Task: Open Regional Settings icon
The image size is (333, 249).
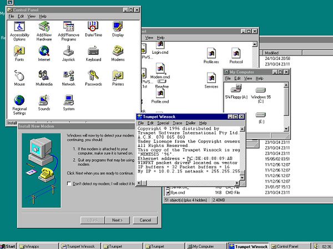Action: pos(19,105)
